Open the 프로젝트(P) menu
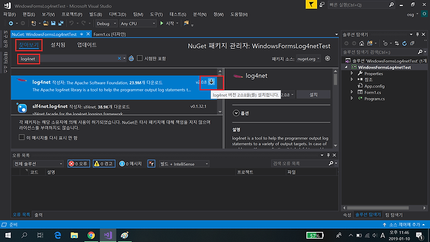Screen dimensions: 430x242 (x=72, y=14)
